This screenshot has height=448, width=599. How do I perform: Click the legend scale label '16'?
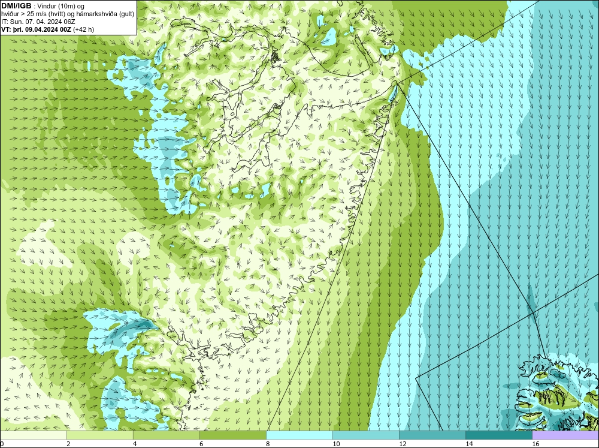536,444
